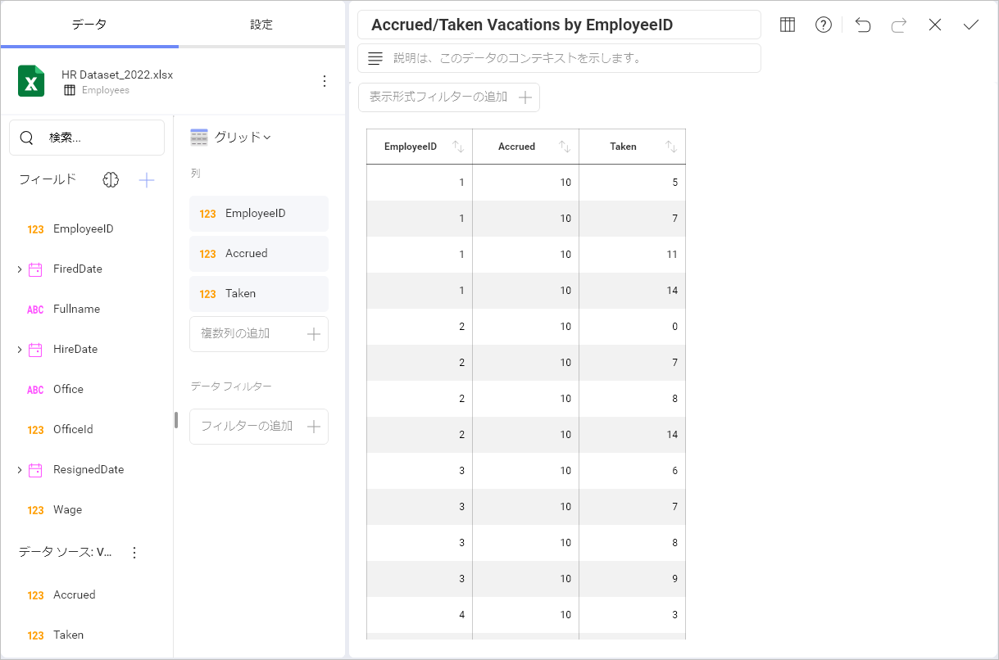
Task: Select Fullname field
Action: pyautogui.click(x=76, y=310)
